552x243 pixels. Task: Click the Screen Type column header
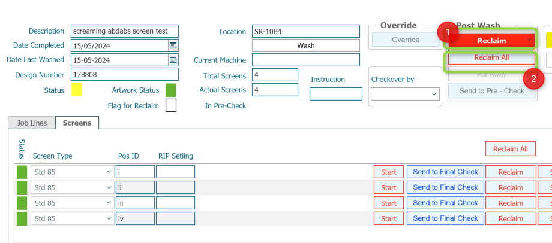pos(52,156)
